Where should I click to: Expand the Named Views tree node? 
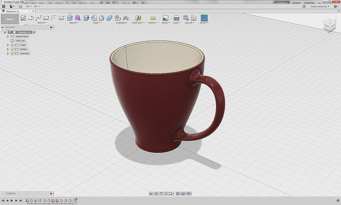[x=8, y=37]
